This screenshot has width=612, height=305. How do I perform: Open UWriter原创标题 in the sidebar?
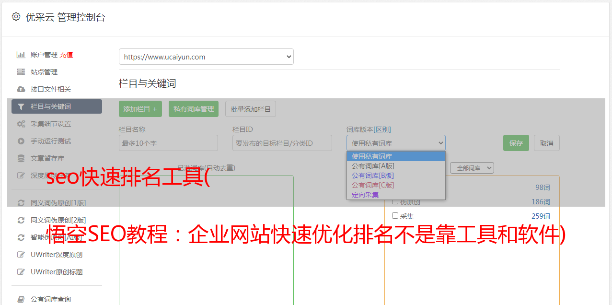pos(57,272)
